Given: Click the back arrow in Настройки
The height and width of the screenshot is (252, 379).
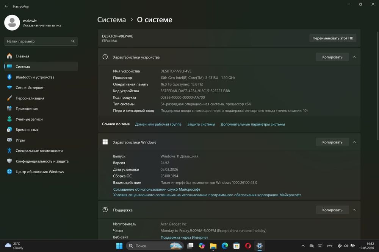Looking at the screenshot, I should click(x=6, y=6).
